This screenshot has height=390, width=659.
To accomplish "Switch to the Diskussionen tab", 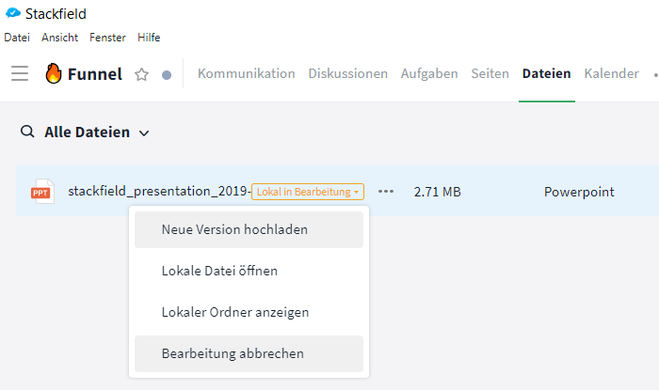I will [x=348, y=74].
